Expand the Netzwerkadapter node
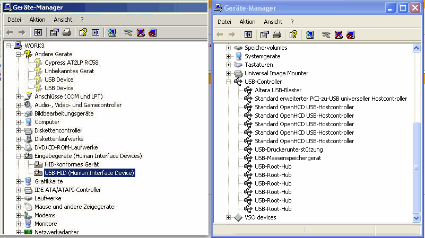Image resolution: width=425 pixels, height=238 pixels. pyautogui.click(x=18, y=232)
